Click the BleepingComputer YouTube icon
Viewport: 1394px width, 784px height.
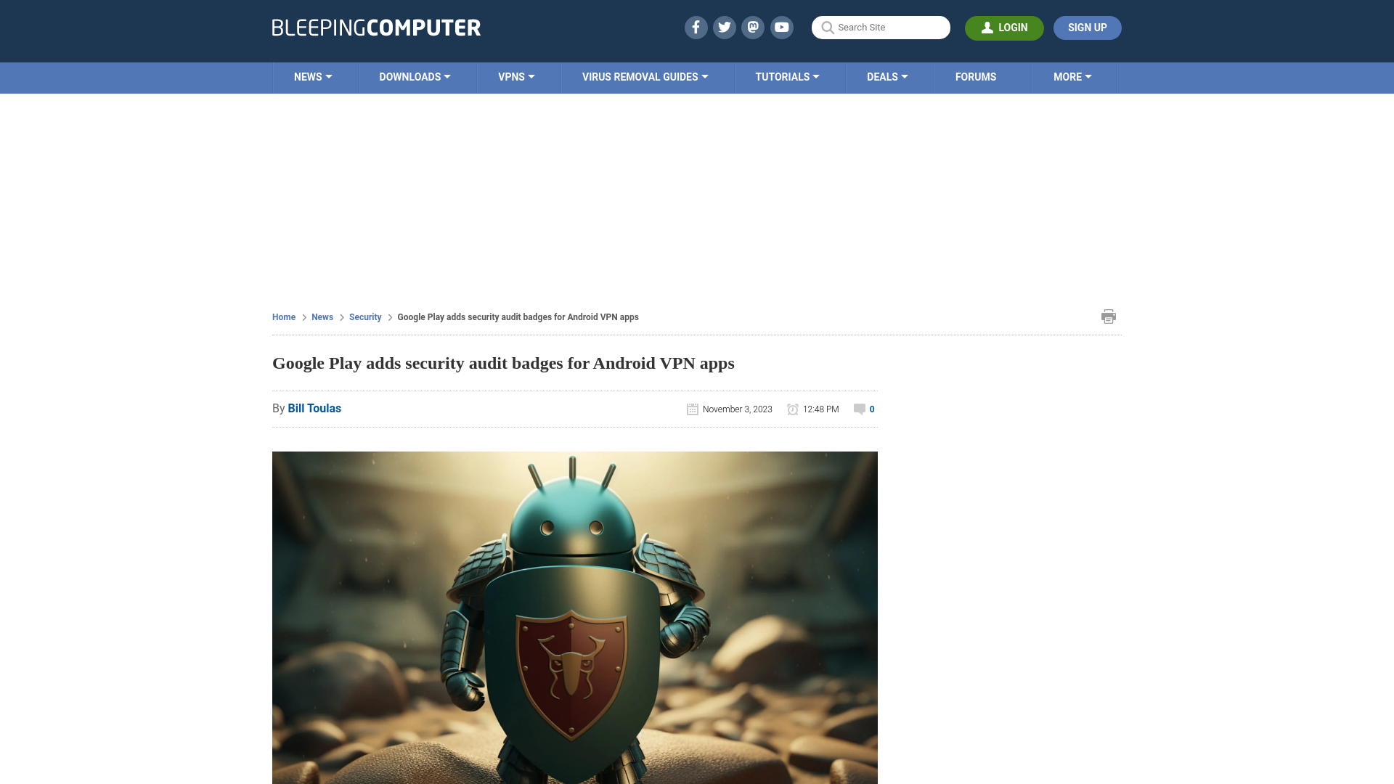tap(781, 27)
